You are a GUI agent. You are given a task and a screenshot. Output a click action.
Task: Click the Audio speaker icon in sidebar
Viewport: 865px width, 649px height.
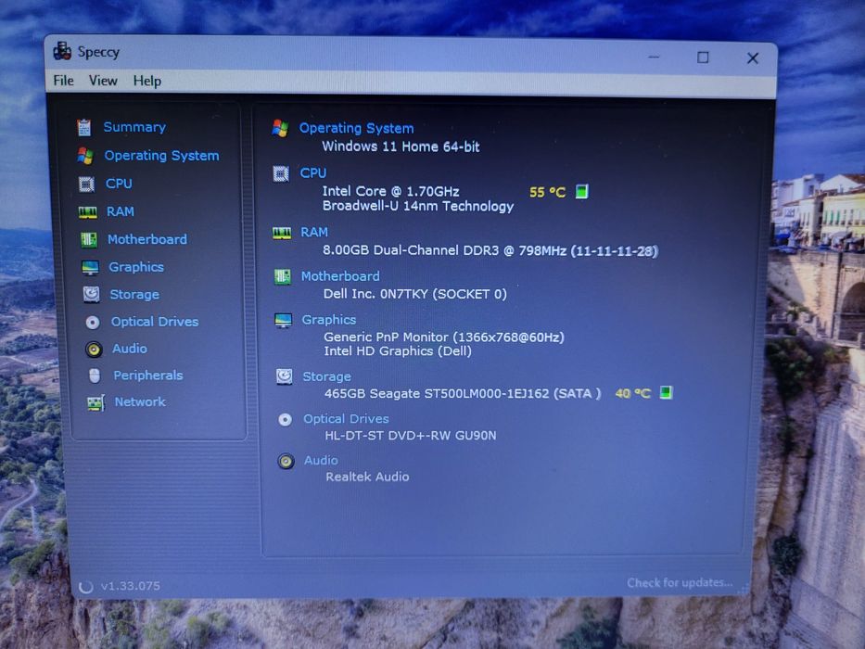[94, 349]
